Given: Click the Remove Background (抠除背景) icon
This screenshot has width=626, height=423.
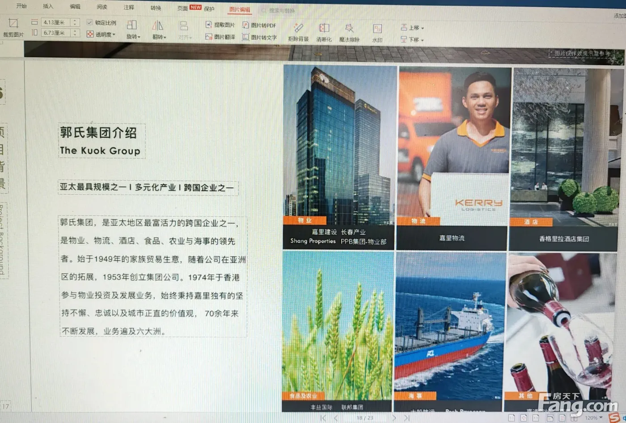Looking at the screenshot, I should 298,32.
